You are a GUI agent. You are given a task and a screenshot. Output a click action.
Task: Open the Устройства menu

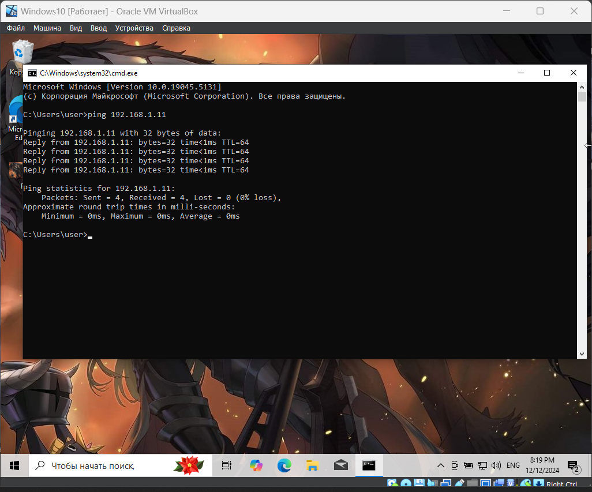pos(134,28)
